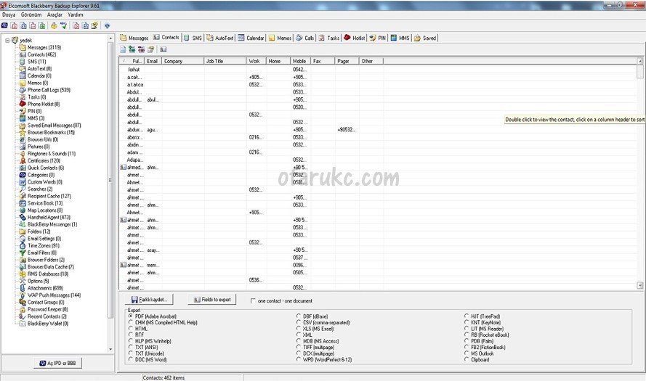Open the Araçlar menu

[x=54, y=15]
